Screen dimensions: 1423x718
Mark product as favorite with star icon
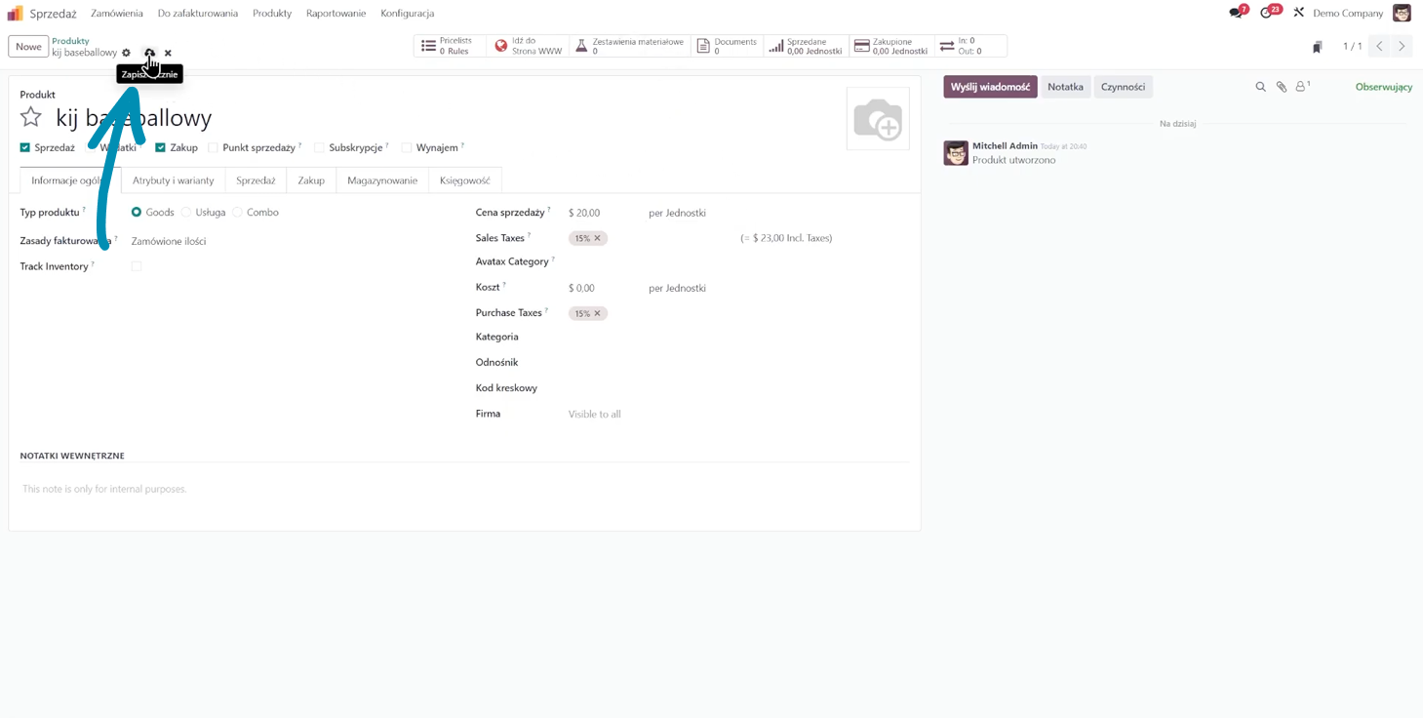[31, 118]
